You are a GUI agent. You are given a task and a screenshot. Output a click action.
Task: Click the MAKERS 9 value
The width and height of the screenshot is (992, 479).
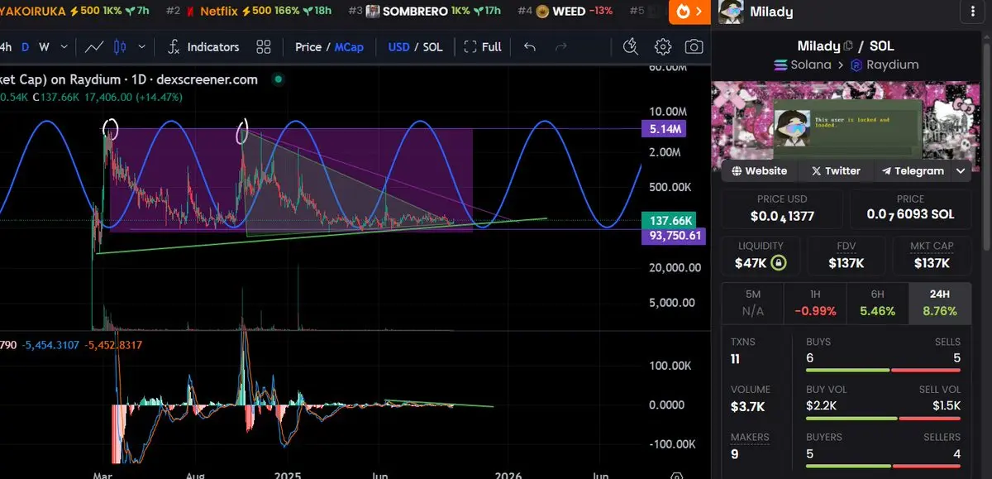734,453
